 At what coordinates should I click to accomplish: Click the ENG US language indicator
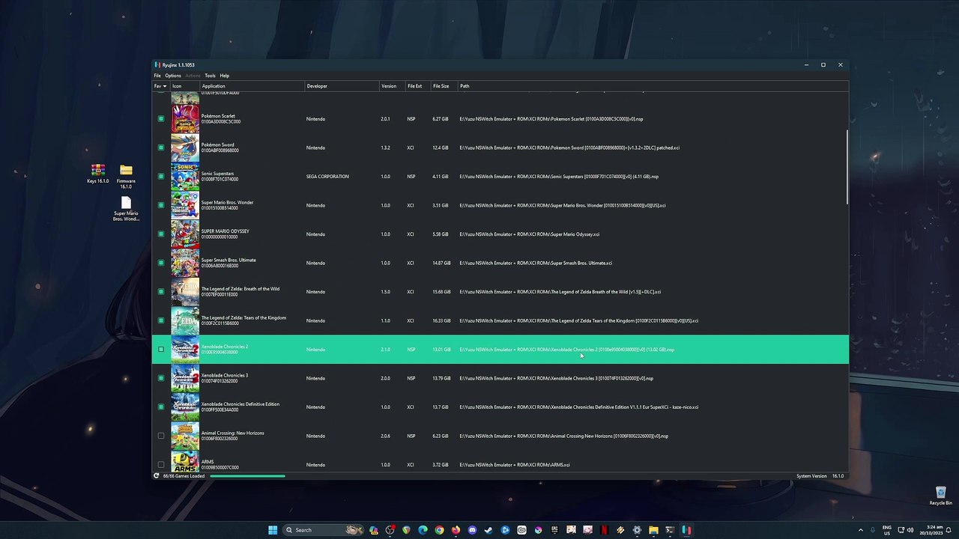point(887,530)
